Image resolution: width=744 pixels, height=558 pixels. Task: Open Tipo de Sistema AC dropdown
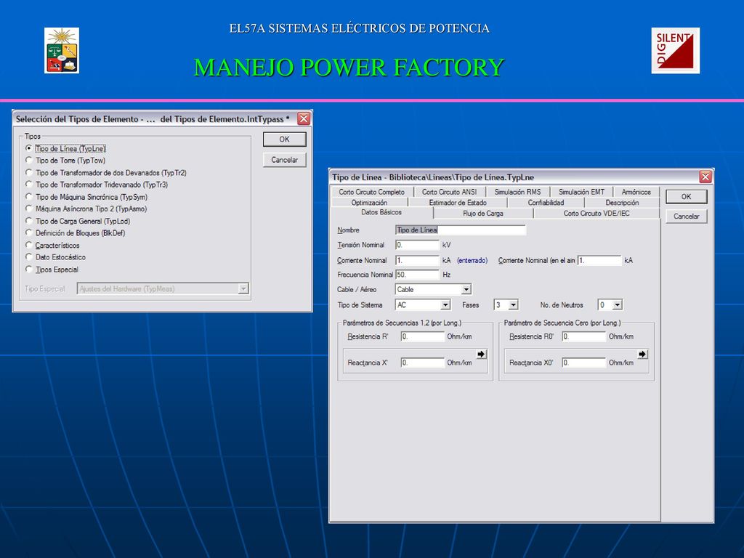(x=445, y=304)
